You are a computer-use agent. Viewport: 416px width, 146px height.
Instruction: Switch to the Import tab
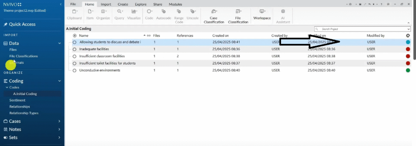(106, 4)
